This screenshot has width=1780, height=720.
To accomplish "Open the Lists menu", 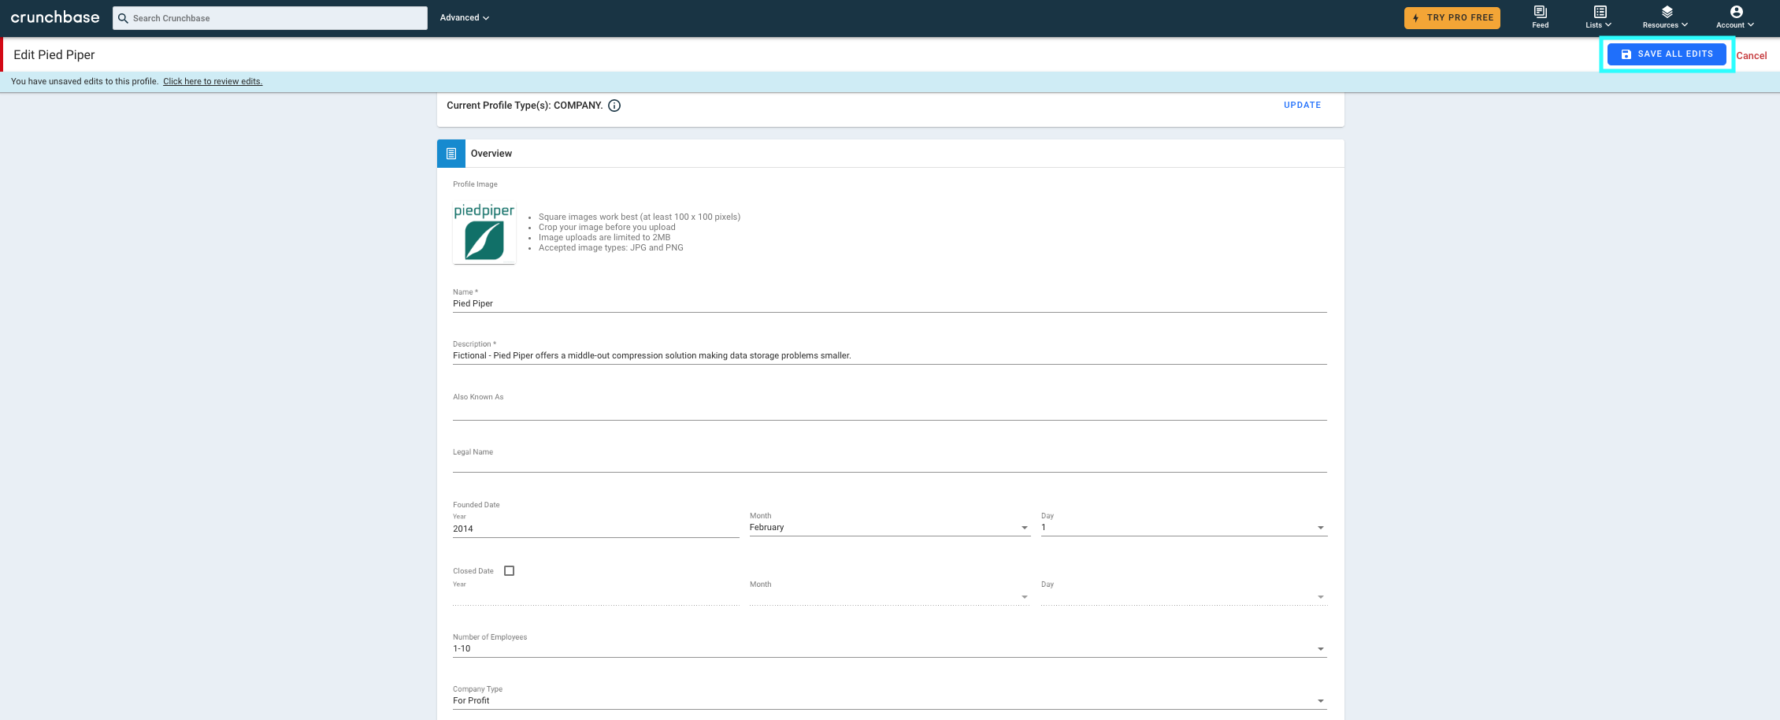I will click(1599, 17).
